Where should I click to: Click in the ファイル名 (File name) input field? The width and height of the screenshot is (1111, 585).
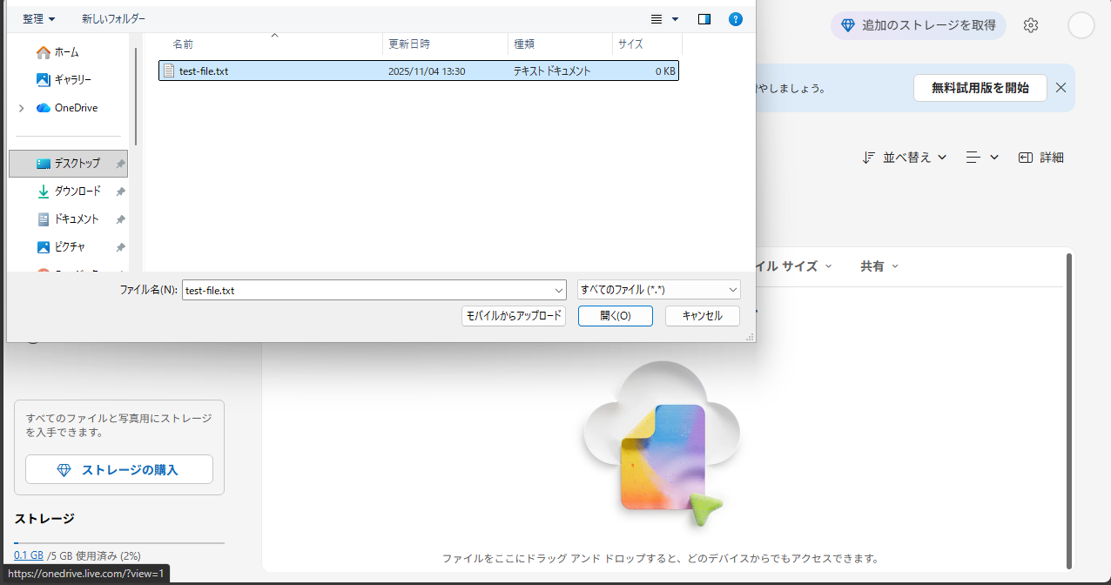tap(366, 290)
